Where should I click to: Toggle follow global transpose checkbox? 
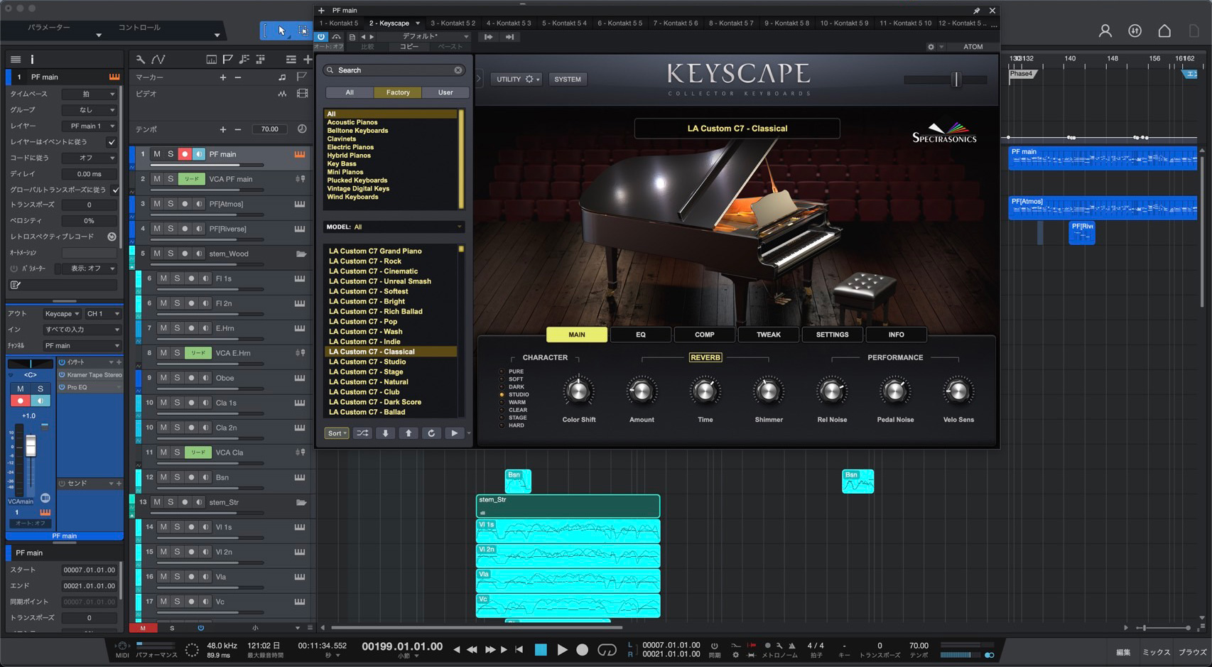[x=115, y=190]
